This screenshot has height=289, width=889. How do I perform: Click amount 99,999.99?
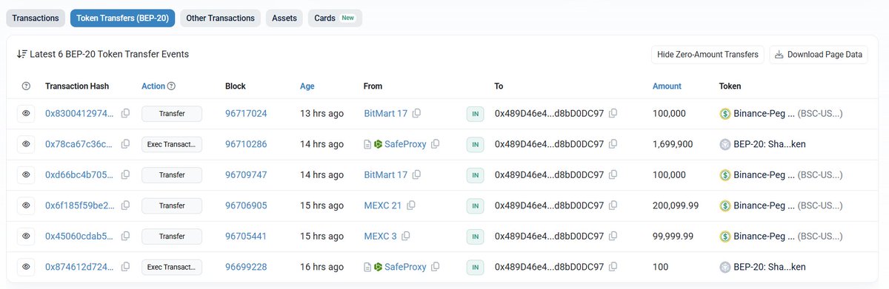[x=673, y=237]
